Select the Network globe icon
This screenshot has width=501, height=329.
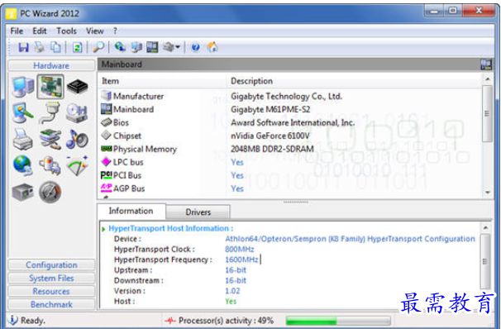click(22, 166)
